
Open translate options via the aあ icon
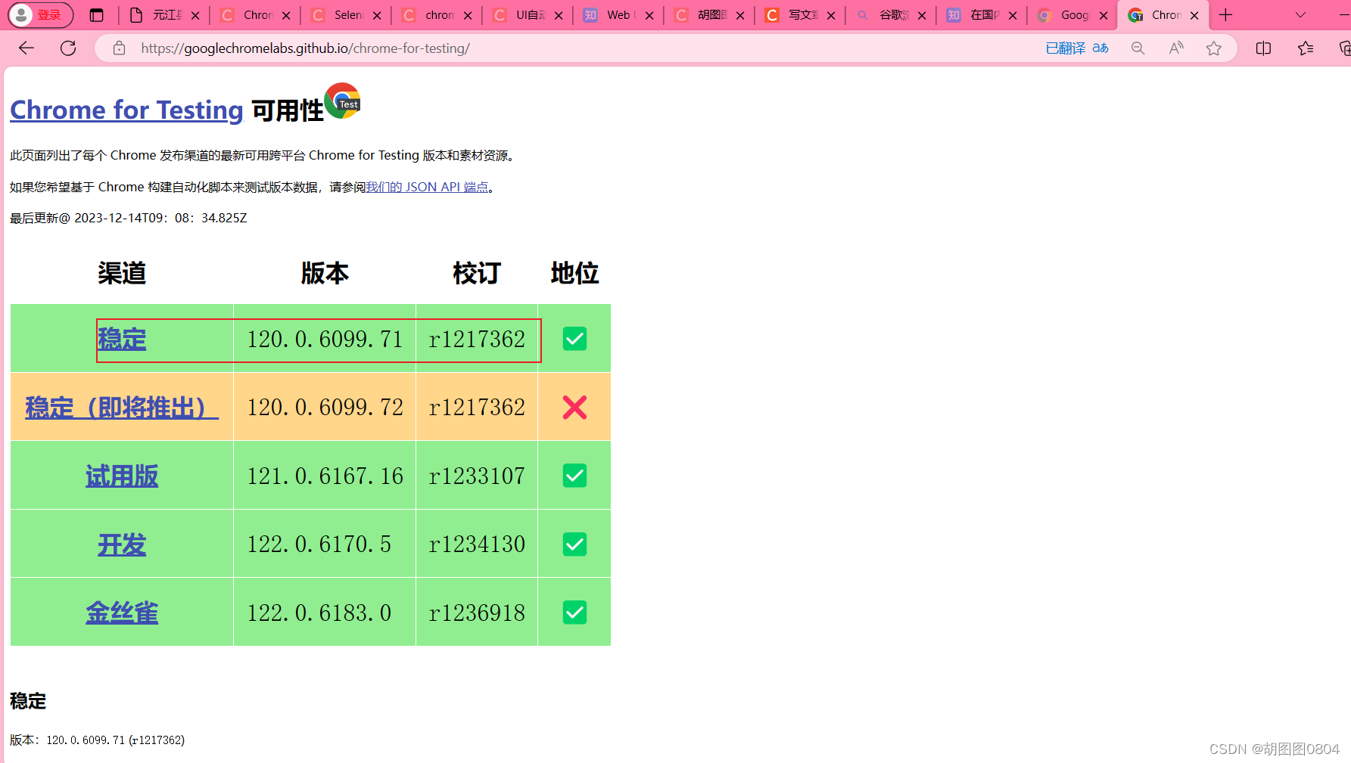1100,48
